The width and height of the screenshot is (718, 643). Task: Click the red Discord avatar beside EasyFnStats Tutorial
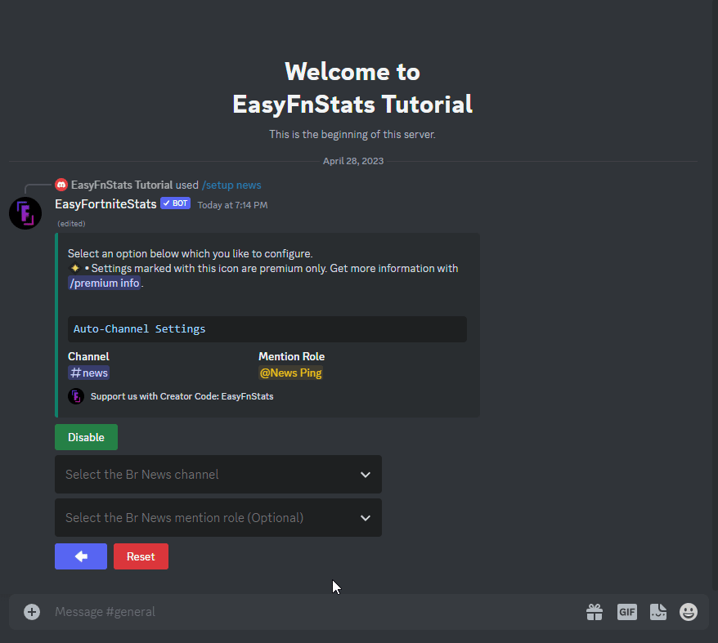61,185
